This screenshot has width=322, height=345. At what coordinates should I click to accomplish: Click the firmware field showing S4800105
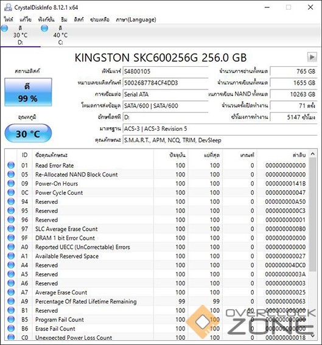click(x=166, y=72)
